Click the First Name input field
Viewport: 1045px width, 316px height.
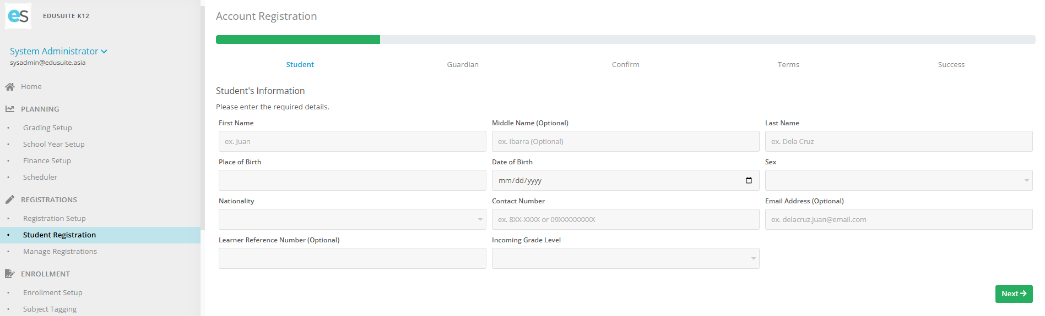(351, 141)
